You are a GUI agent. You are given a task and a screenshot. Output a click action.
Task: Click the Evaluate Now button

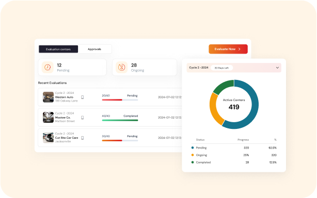point(228,49)
